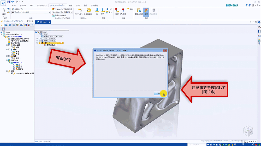This screenshot has height=146, width=261.
Task: Expand the デザインボディ node
Action: 37,41
